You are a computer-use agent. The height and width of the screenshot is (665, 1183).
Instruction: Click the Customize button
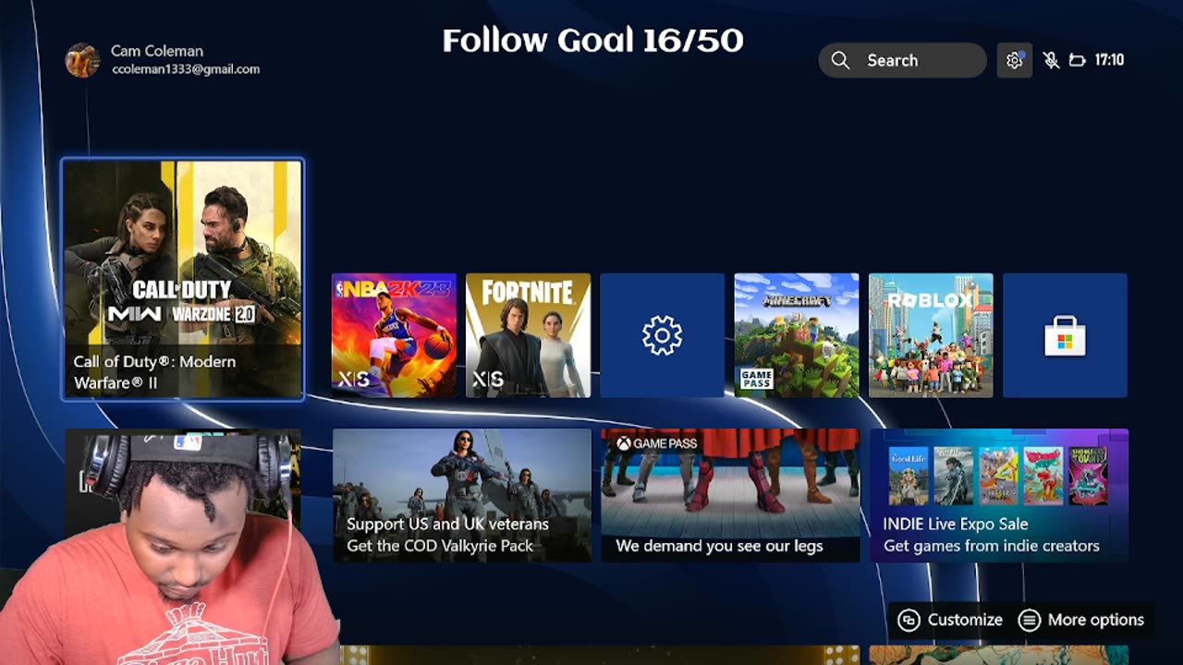click(x=951, y=620)
